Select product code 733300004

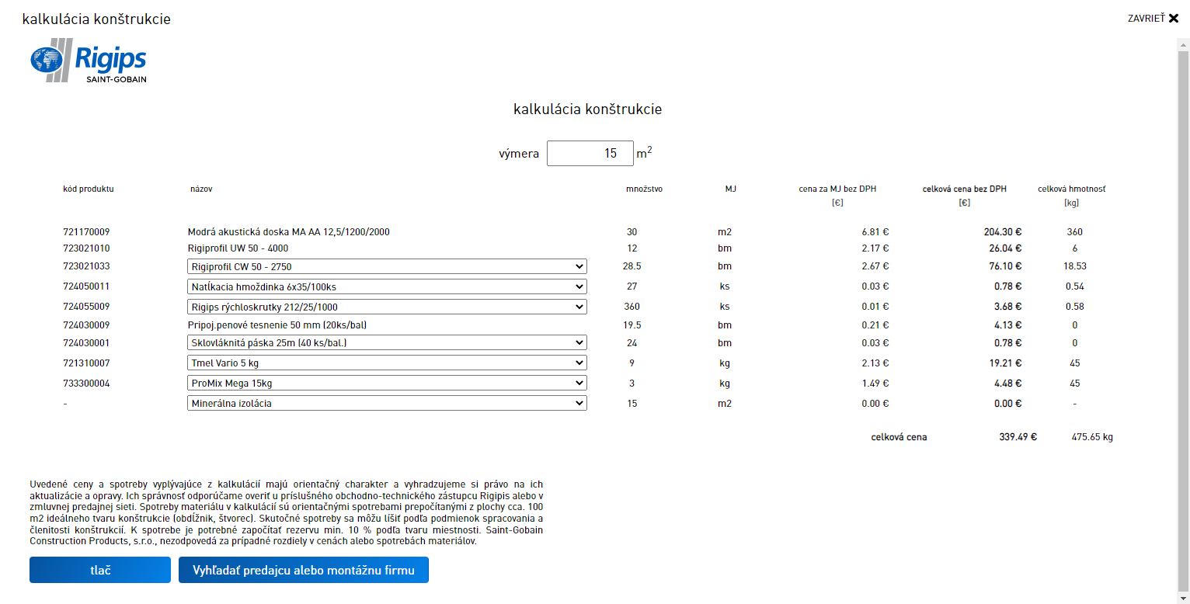pos(86,383)
